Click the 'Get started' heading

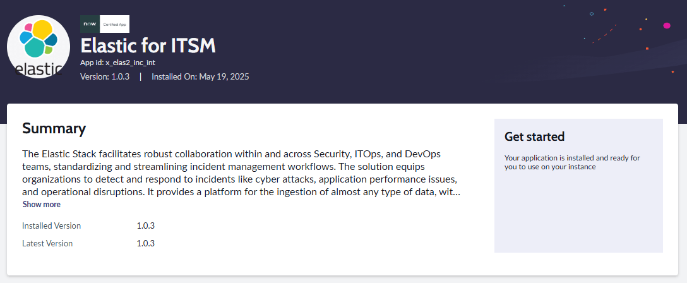coord(535,136)
